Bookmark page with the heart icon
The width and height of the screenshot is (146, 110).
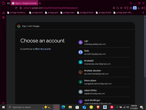[125, 8]
